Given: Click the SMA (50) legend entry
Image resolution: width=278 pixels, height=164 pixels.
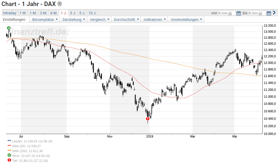Looking at the screenshot, I should (x=26, y=146).
